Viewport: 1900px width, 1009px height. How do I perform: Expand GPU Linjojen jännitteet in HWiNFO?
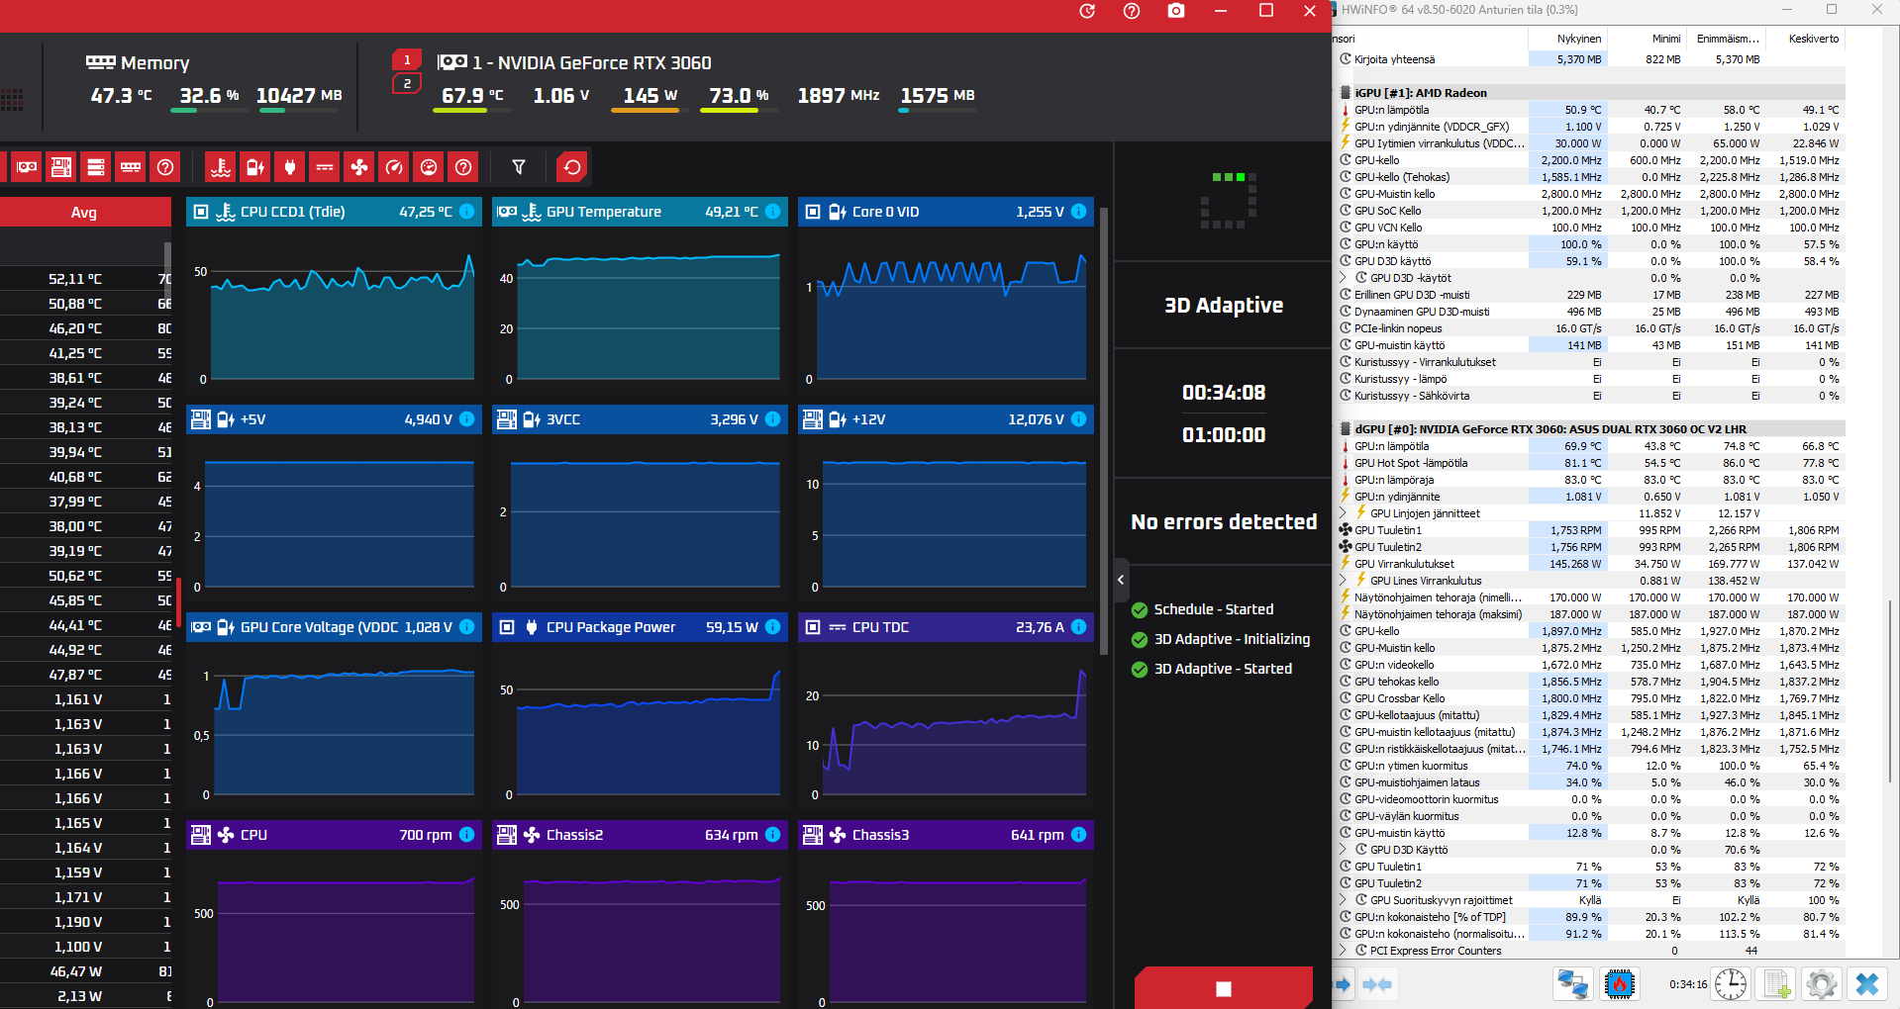(1344, 513)
